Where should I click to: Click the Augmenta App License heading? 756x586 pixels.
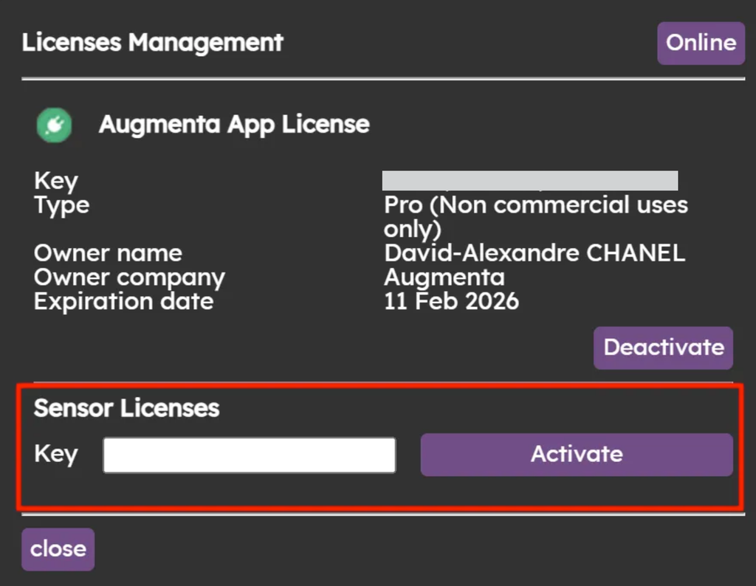tap(234, 124)
